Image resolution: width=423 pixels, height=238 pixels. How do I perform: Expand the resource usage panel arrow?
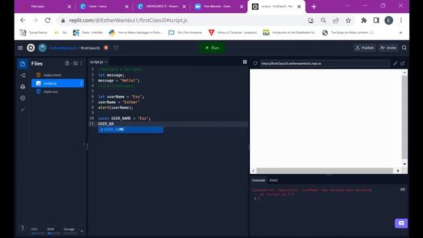[x=82, y=231]
